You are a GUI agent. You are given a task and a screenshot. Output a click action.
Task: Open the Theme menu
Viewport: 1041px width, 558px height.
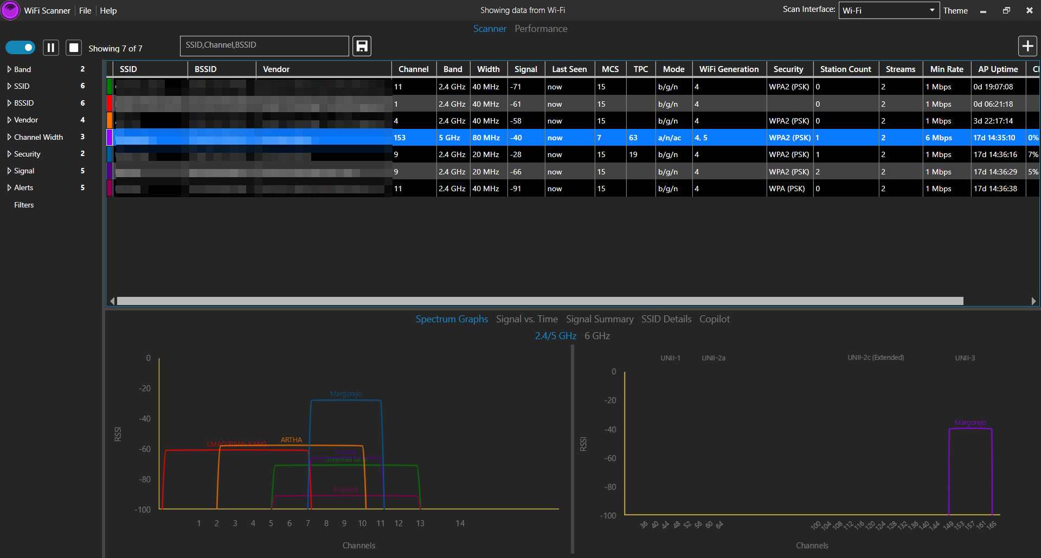pos(955,10)
